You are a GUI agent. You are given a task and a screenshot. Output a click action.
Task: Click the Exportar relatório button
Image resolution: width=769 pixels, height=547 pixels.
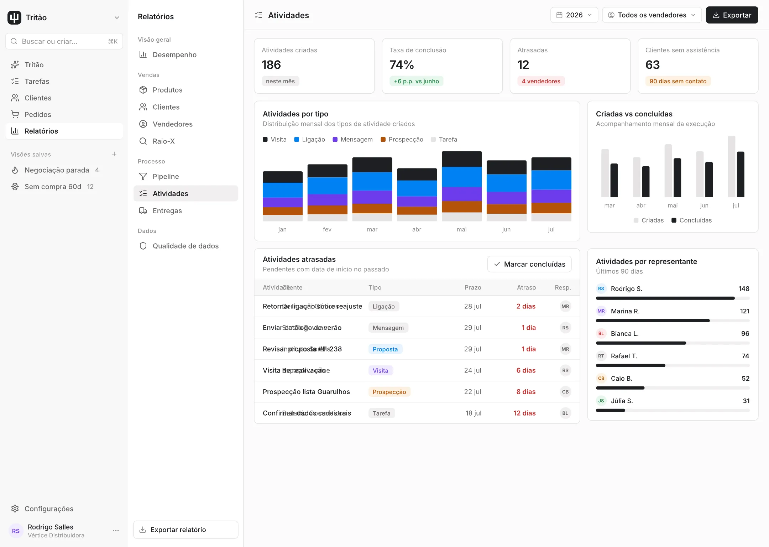[186, 530]
